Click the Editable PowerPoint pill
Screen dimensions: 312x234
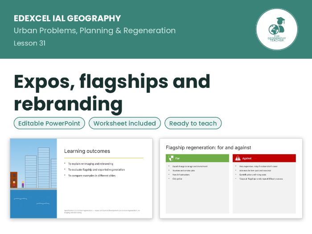(x=49, y=123)
